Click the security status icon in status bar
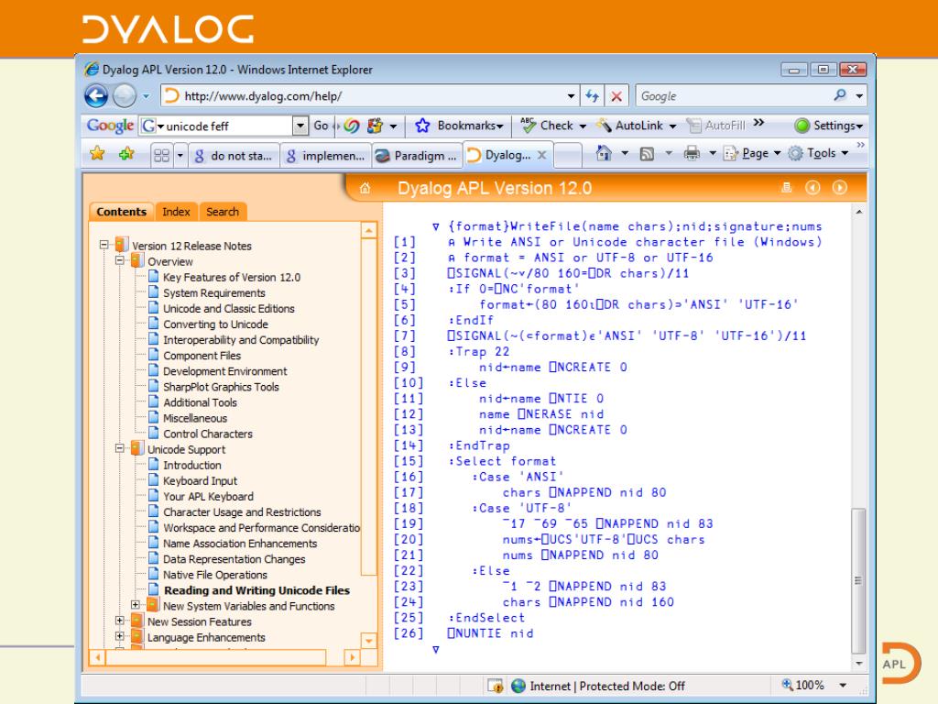This screenshot has width=938, height=704. click(x=495, y=686)
